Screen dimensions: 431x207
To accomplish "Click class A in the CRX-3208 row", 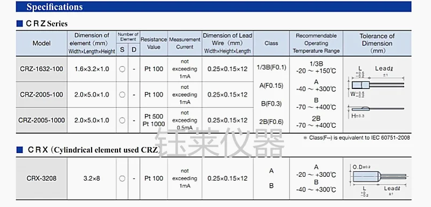I will [x=272, y=171].
